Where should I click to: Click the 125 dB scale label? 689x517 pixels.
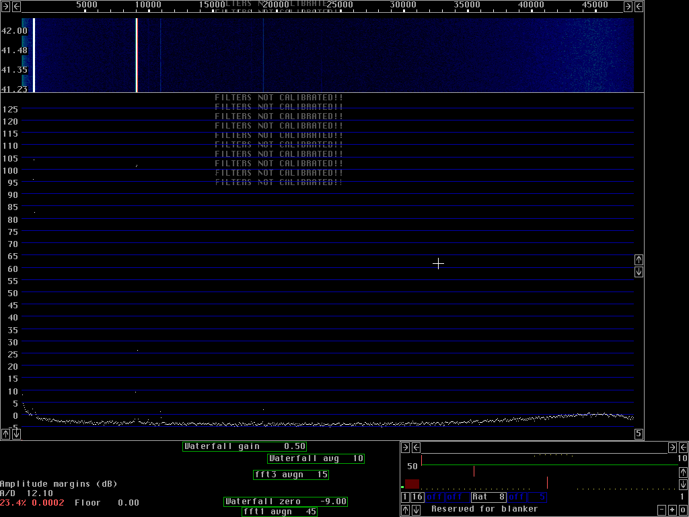tap(10, 110)
